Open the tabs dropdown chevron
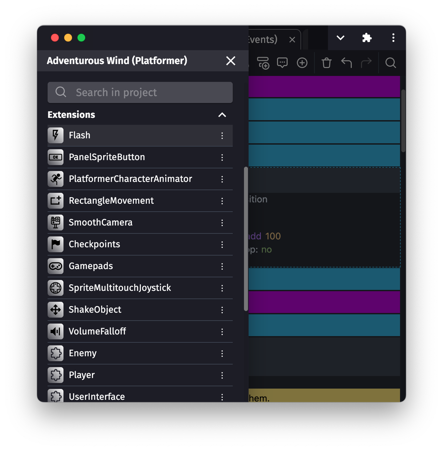 click(x=340, y=38)
